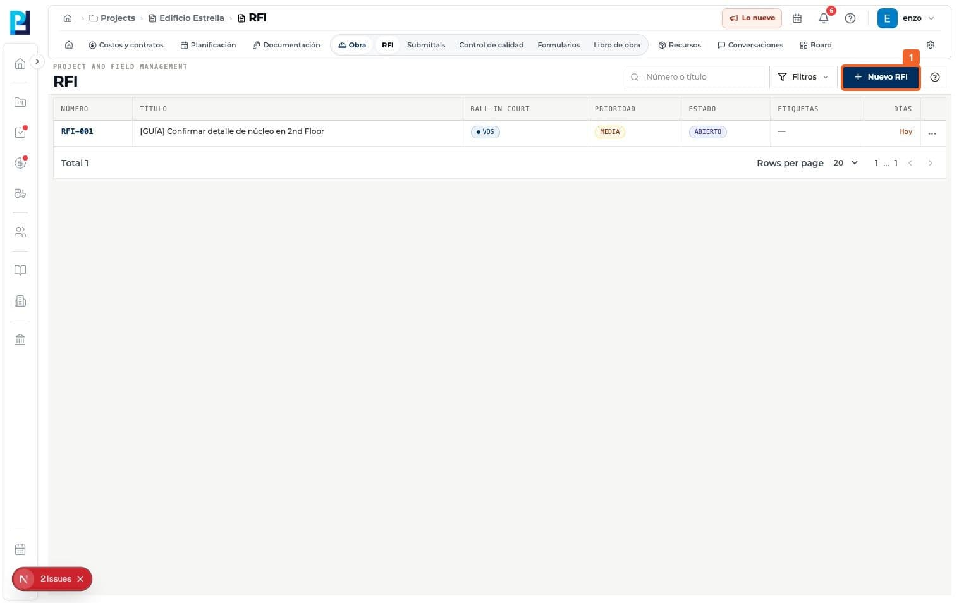Open the book icon in sidebar
Viewport: 959px width, 603px height.
tap(20, 271)
